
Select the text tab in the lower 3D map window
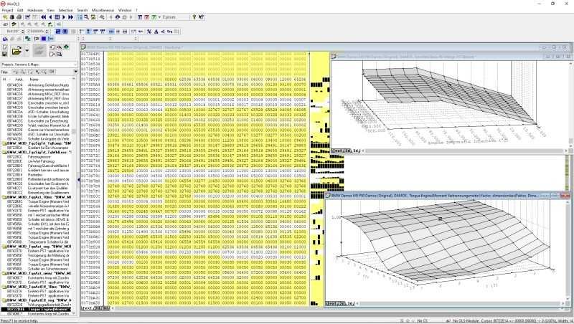point(331,303)
